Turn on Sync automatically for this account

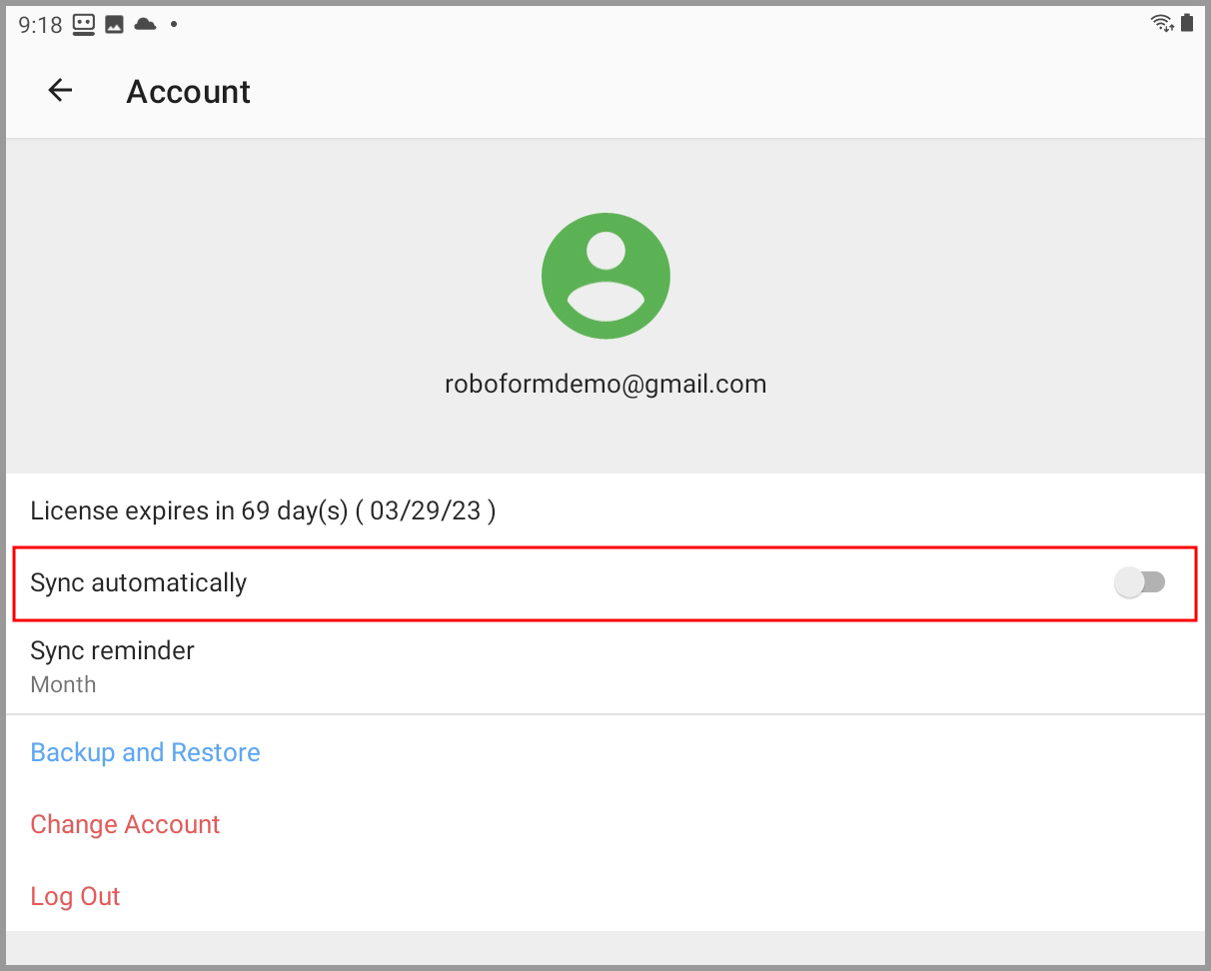point(1142,582)
